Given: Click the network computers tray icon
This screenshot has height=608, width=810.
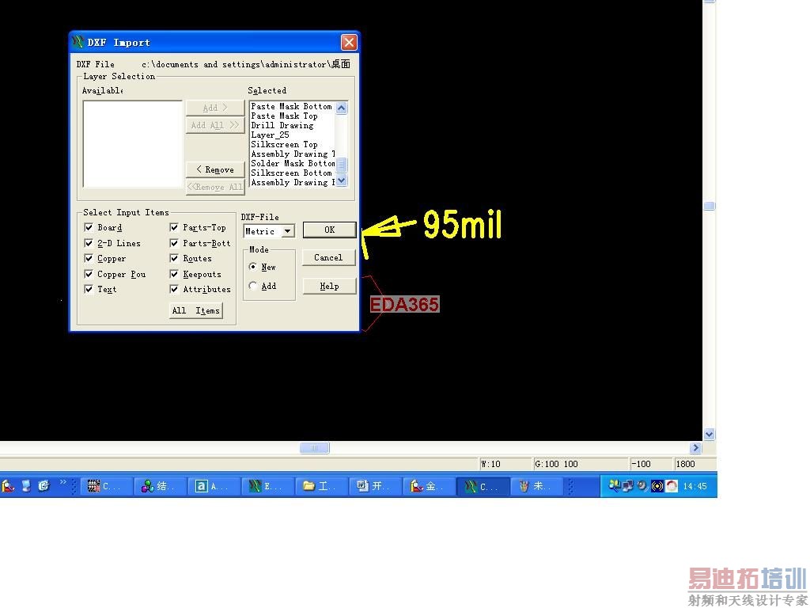Looking at the screenshot, I should click(x=627, y=486).
